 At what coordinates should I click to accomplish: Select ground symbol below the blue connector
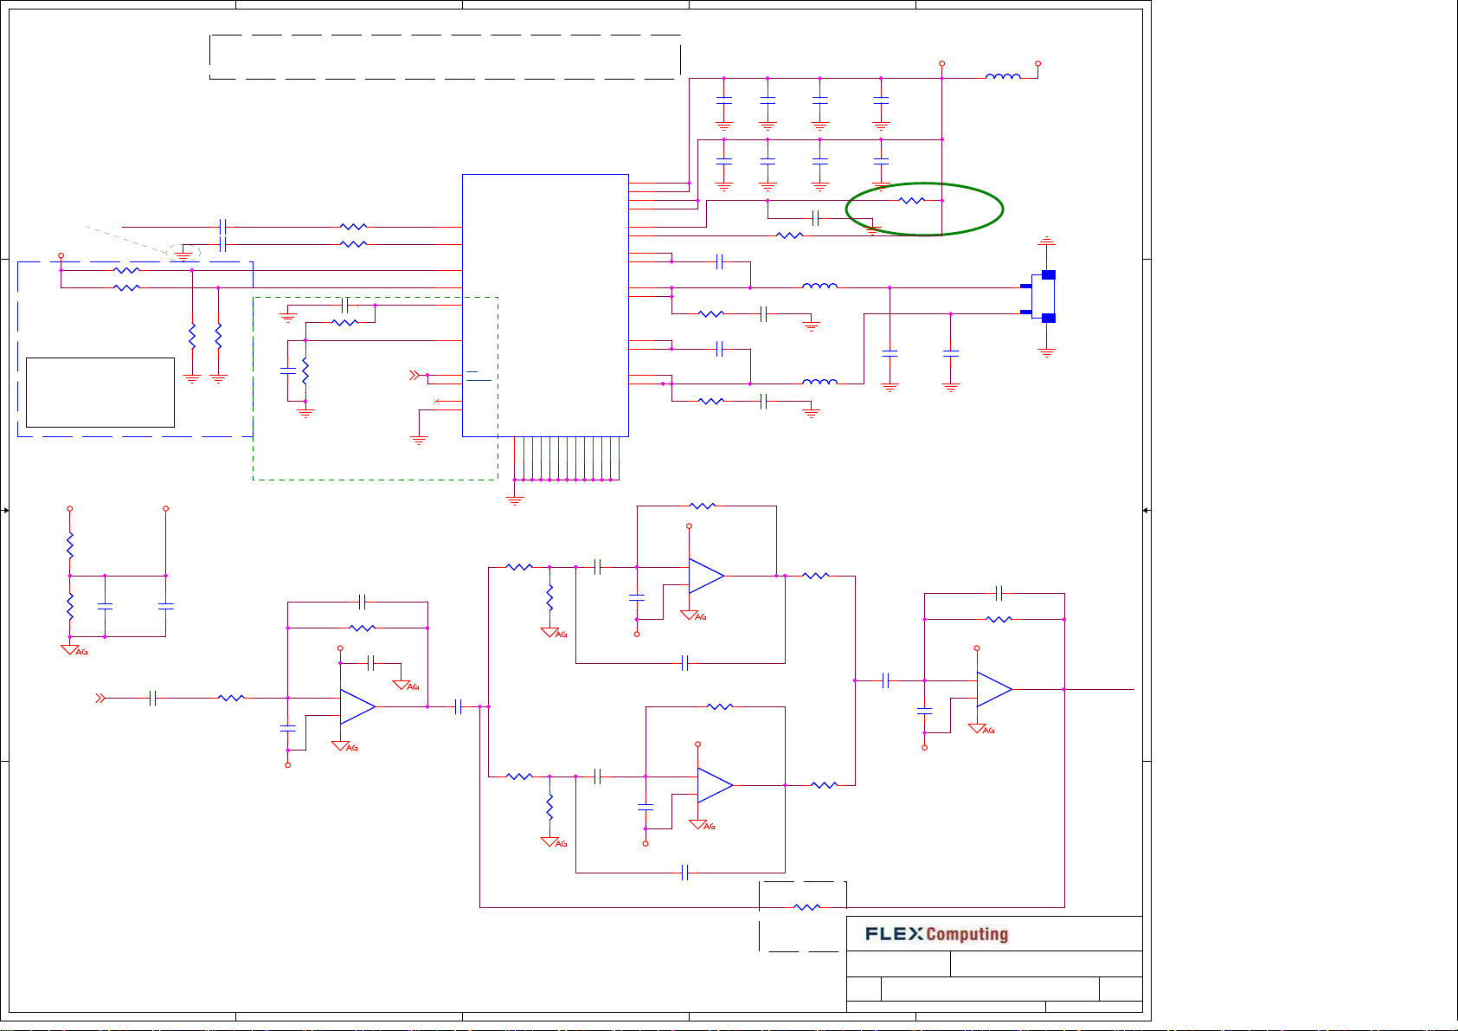pos(1047,351)
